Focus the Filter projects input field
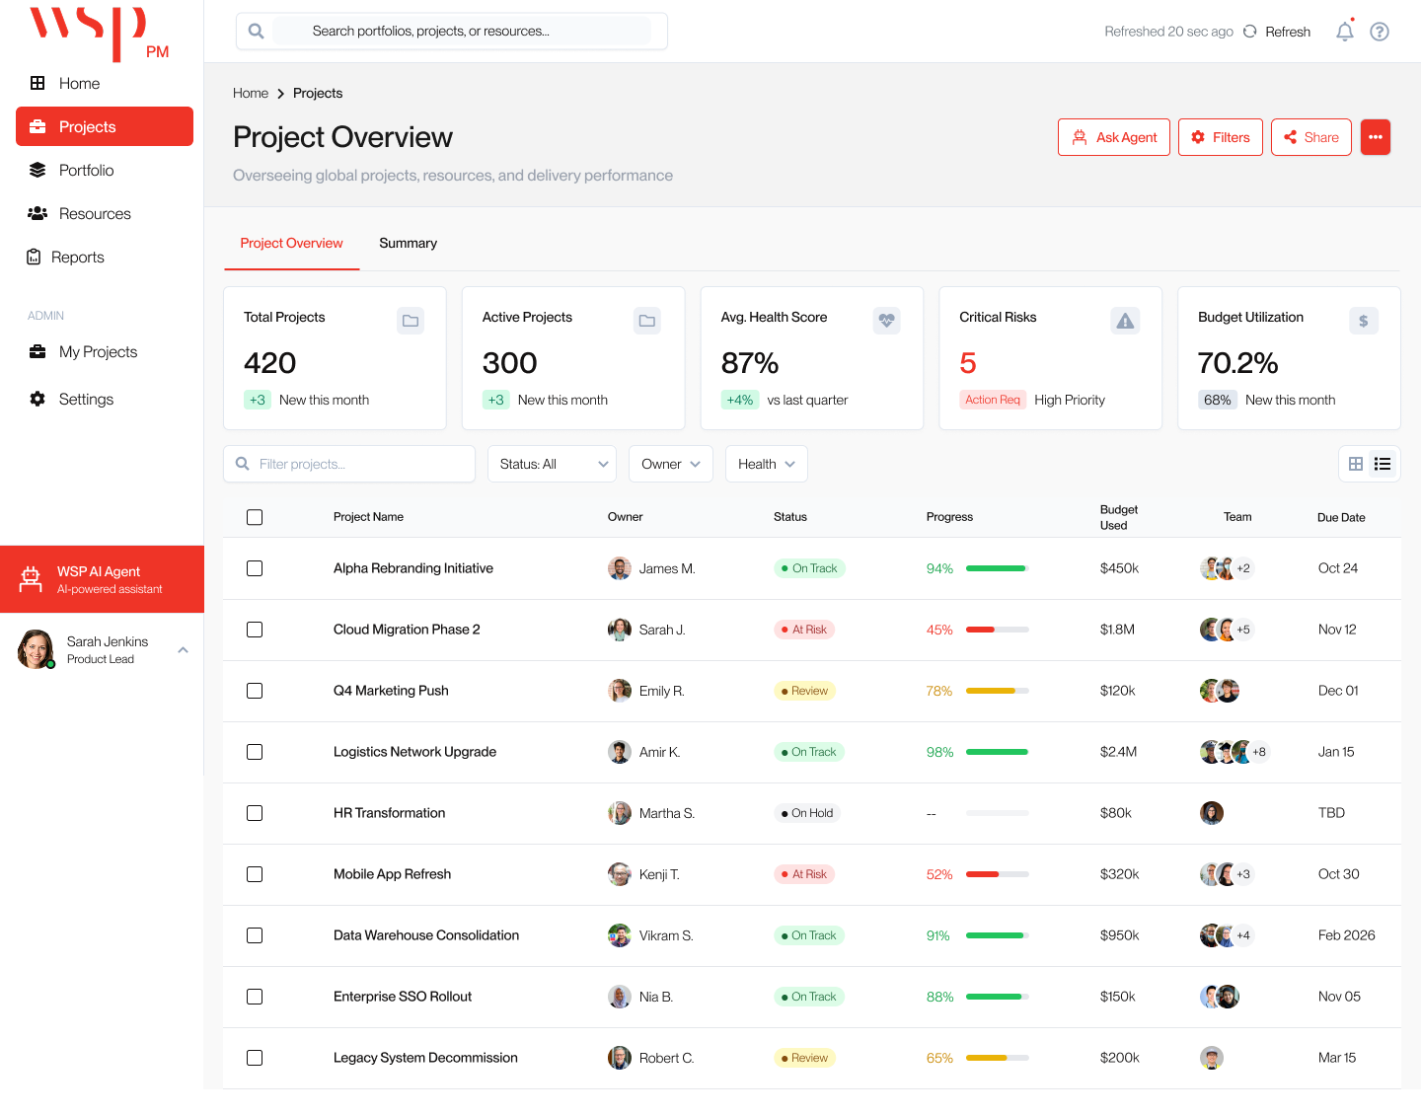 tap(360, 464)
